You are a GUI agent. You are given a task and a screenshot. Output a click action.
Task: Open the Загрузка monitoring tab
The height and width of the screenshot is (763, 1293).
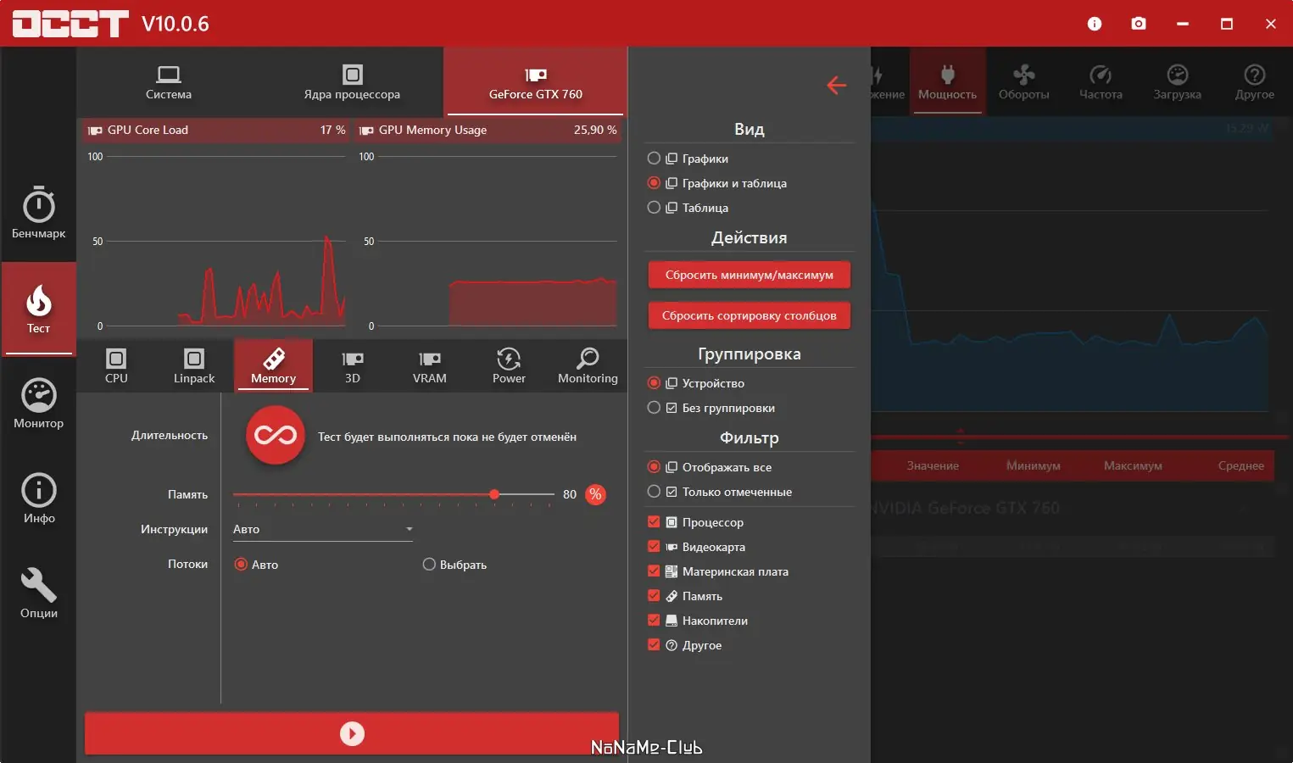(1177, 82)
